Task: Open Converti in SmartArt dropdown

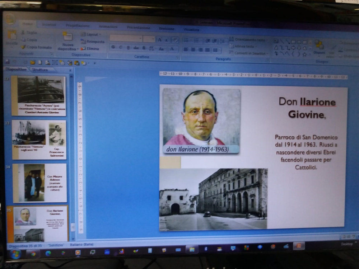Action: point(249,53)
